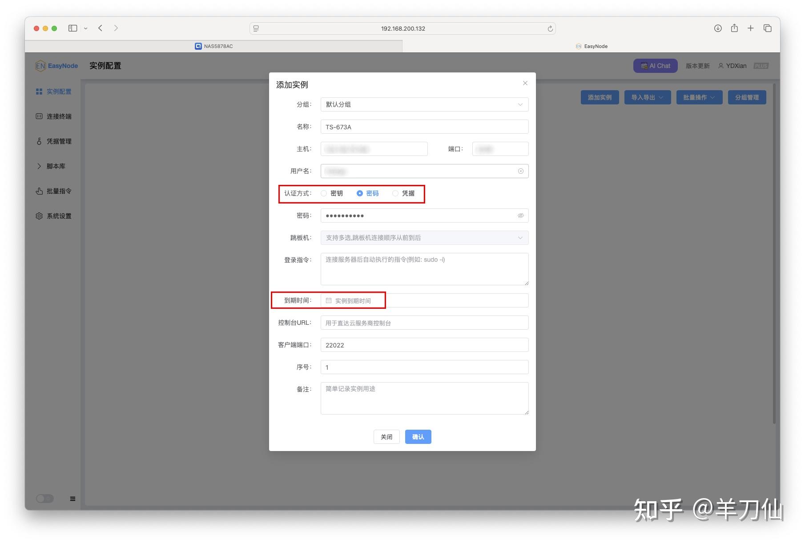Image resolution: width=805 pixels, height=543 pixels.
Task: Launch AI Chat from the top bar
Action: tap(655, 65)
